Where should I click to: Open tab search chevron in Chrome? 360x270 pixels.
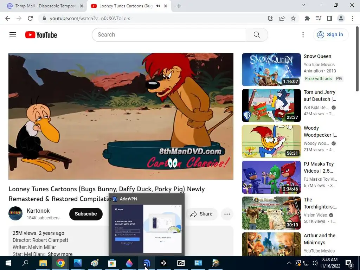pyautogui.click(x=303, y=5)
